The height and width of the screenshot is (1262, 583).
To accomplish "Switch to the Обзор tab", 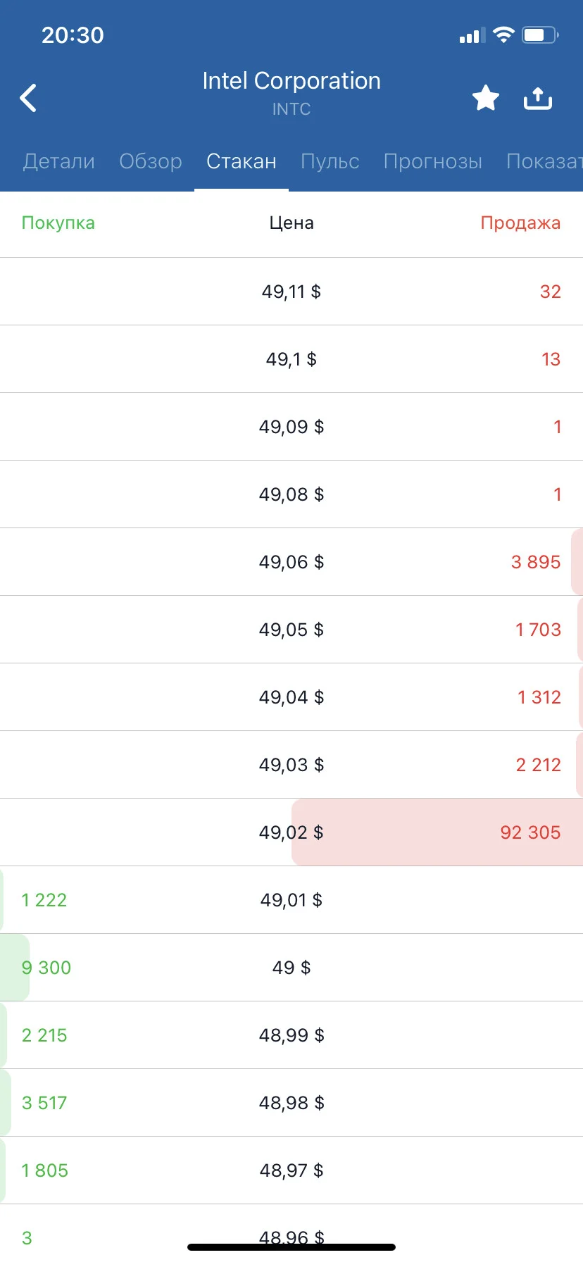I will coord(151,161).
